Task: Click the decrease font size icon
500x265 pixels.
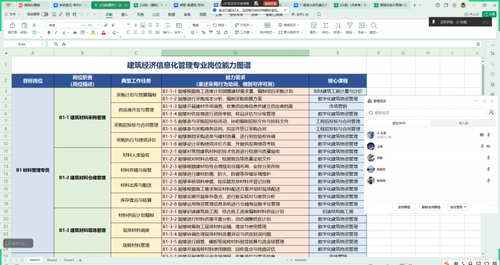Action: point(114,25)
